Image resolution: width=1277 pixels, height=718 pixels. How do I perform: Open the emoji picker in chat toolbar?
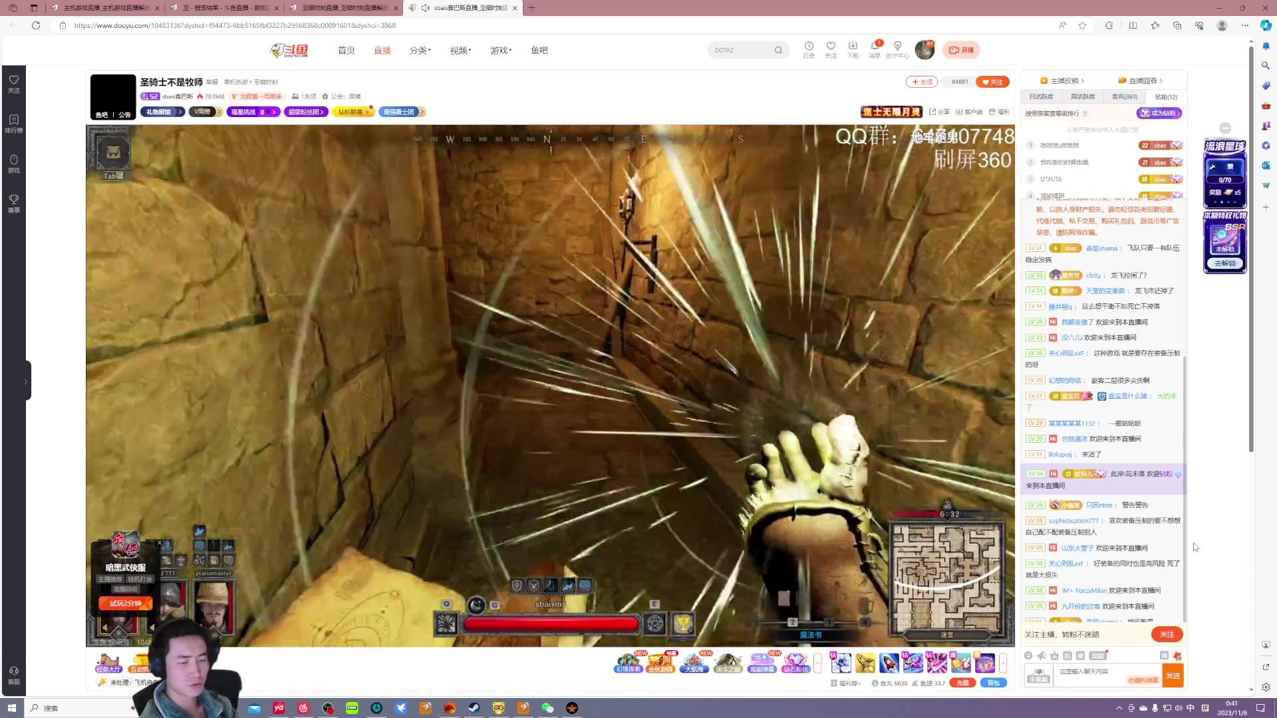(x=1028, y=656)
